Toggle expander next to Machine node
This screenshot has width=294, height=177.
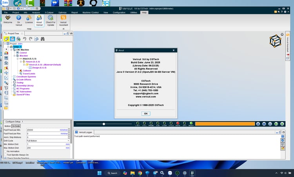[x=15, y=56]
